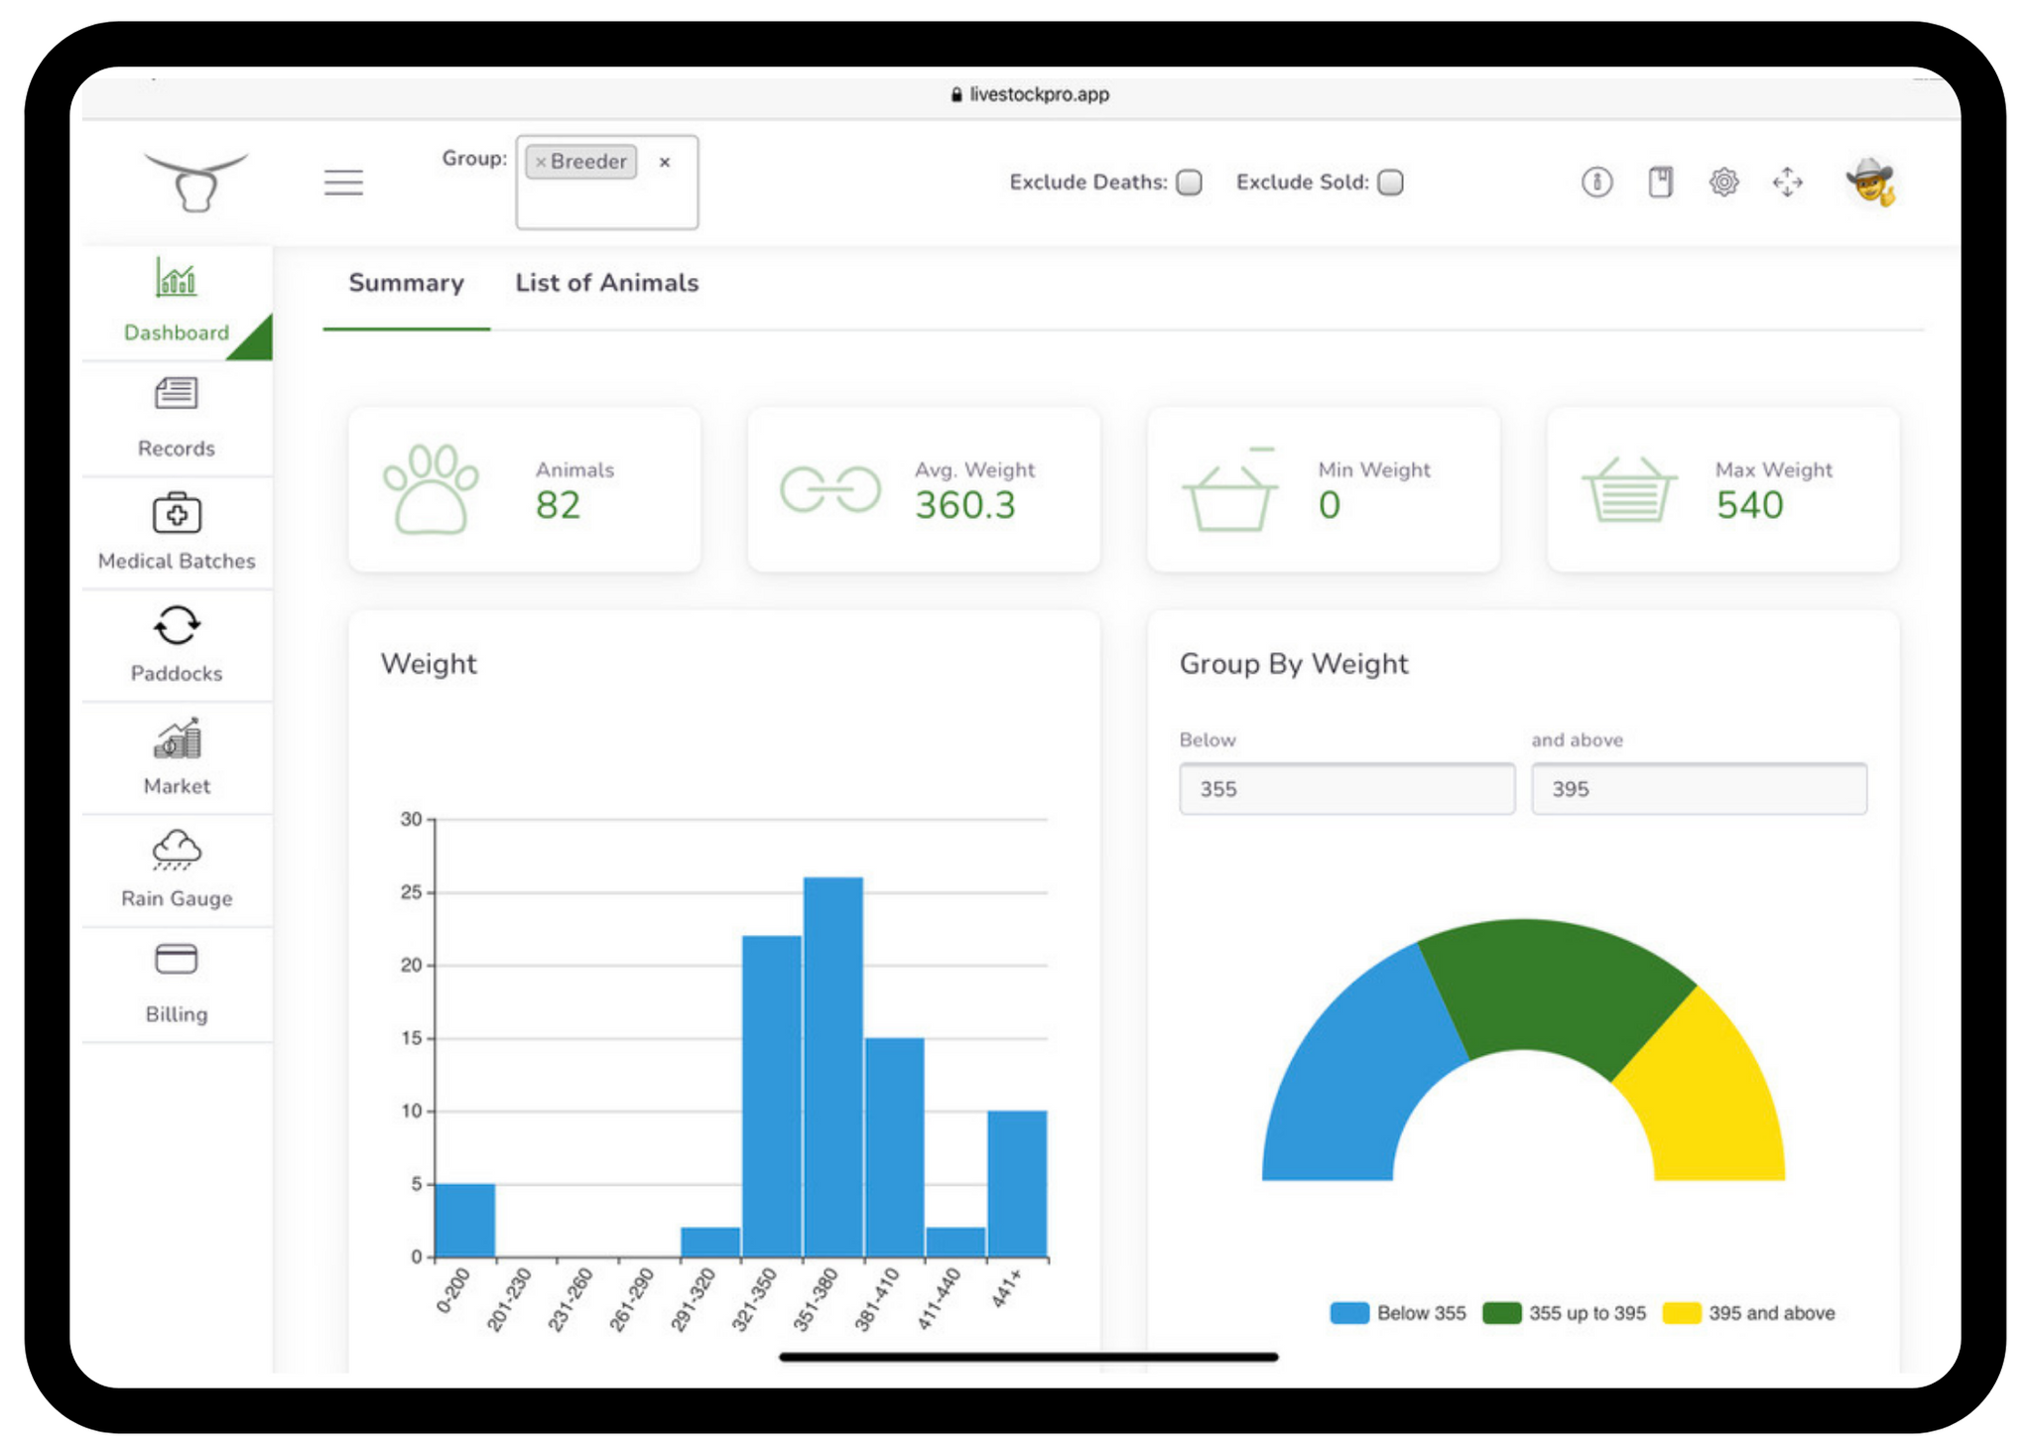
Task: Select the Rain Gauge cloud icon
Action: [176, 852]
